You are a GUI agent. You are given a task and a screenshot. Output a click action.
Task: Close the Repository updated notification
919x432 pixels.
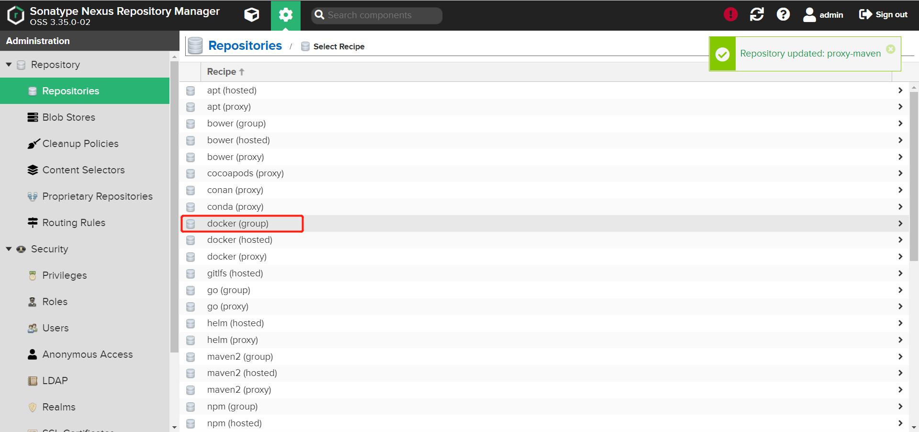point(891,49)
